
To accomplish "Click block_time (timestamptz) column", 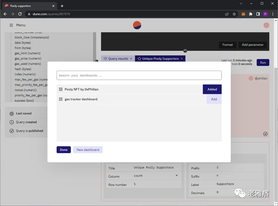I will [32, 37].
